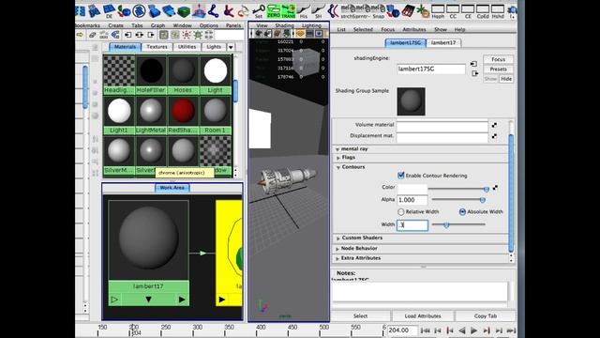Click the DE shelf icon
The height and width of the screenshot is (338, 600).
pos(110,10)
